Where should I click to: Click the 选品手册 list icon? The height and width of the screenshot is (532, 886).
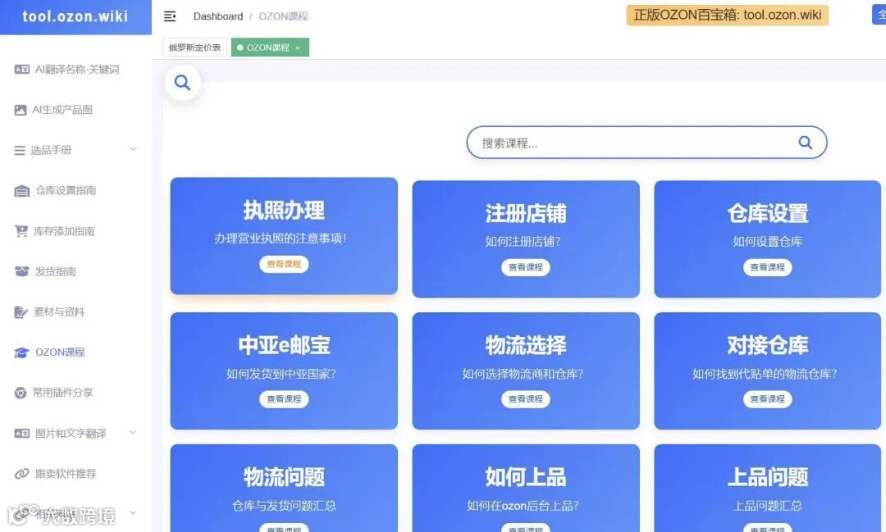tap(20, 150)
